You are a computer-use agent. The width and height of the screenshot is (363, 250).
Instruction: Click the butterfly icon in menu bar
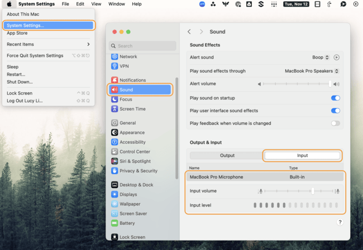226,4
